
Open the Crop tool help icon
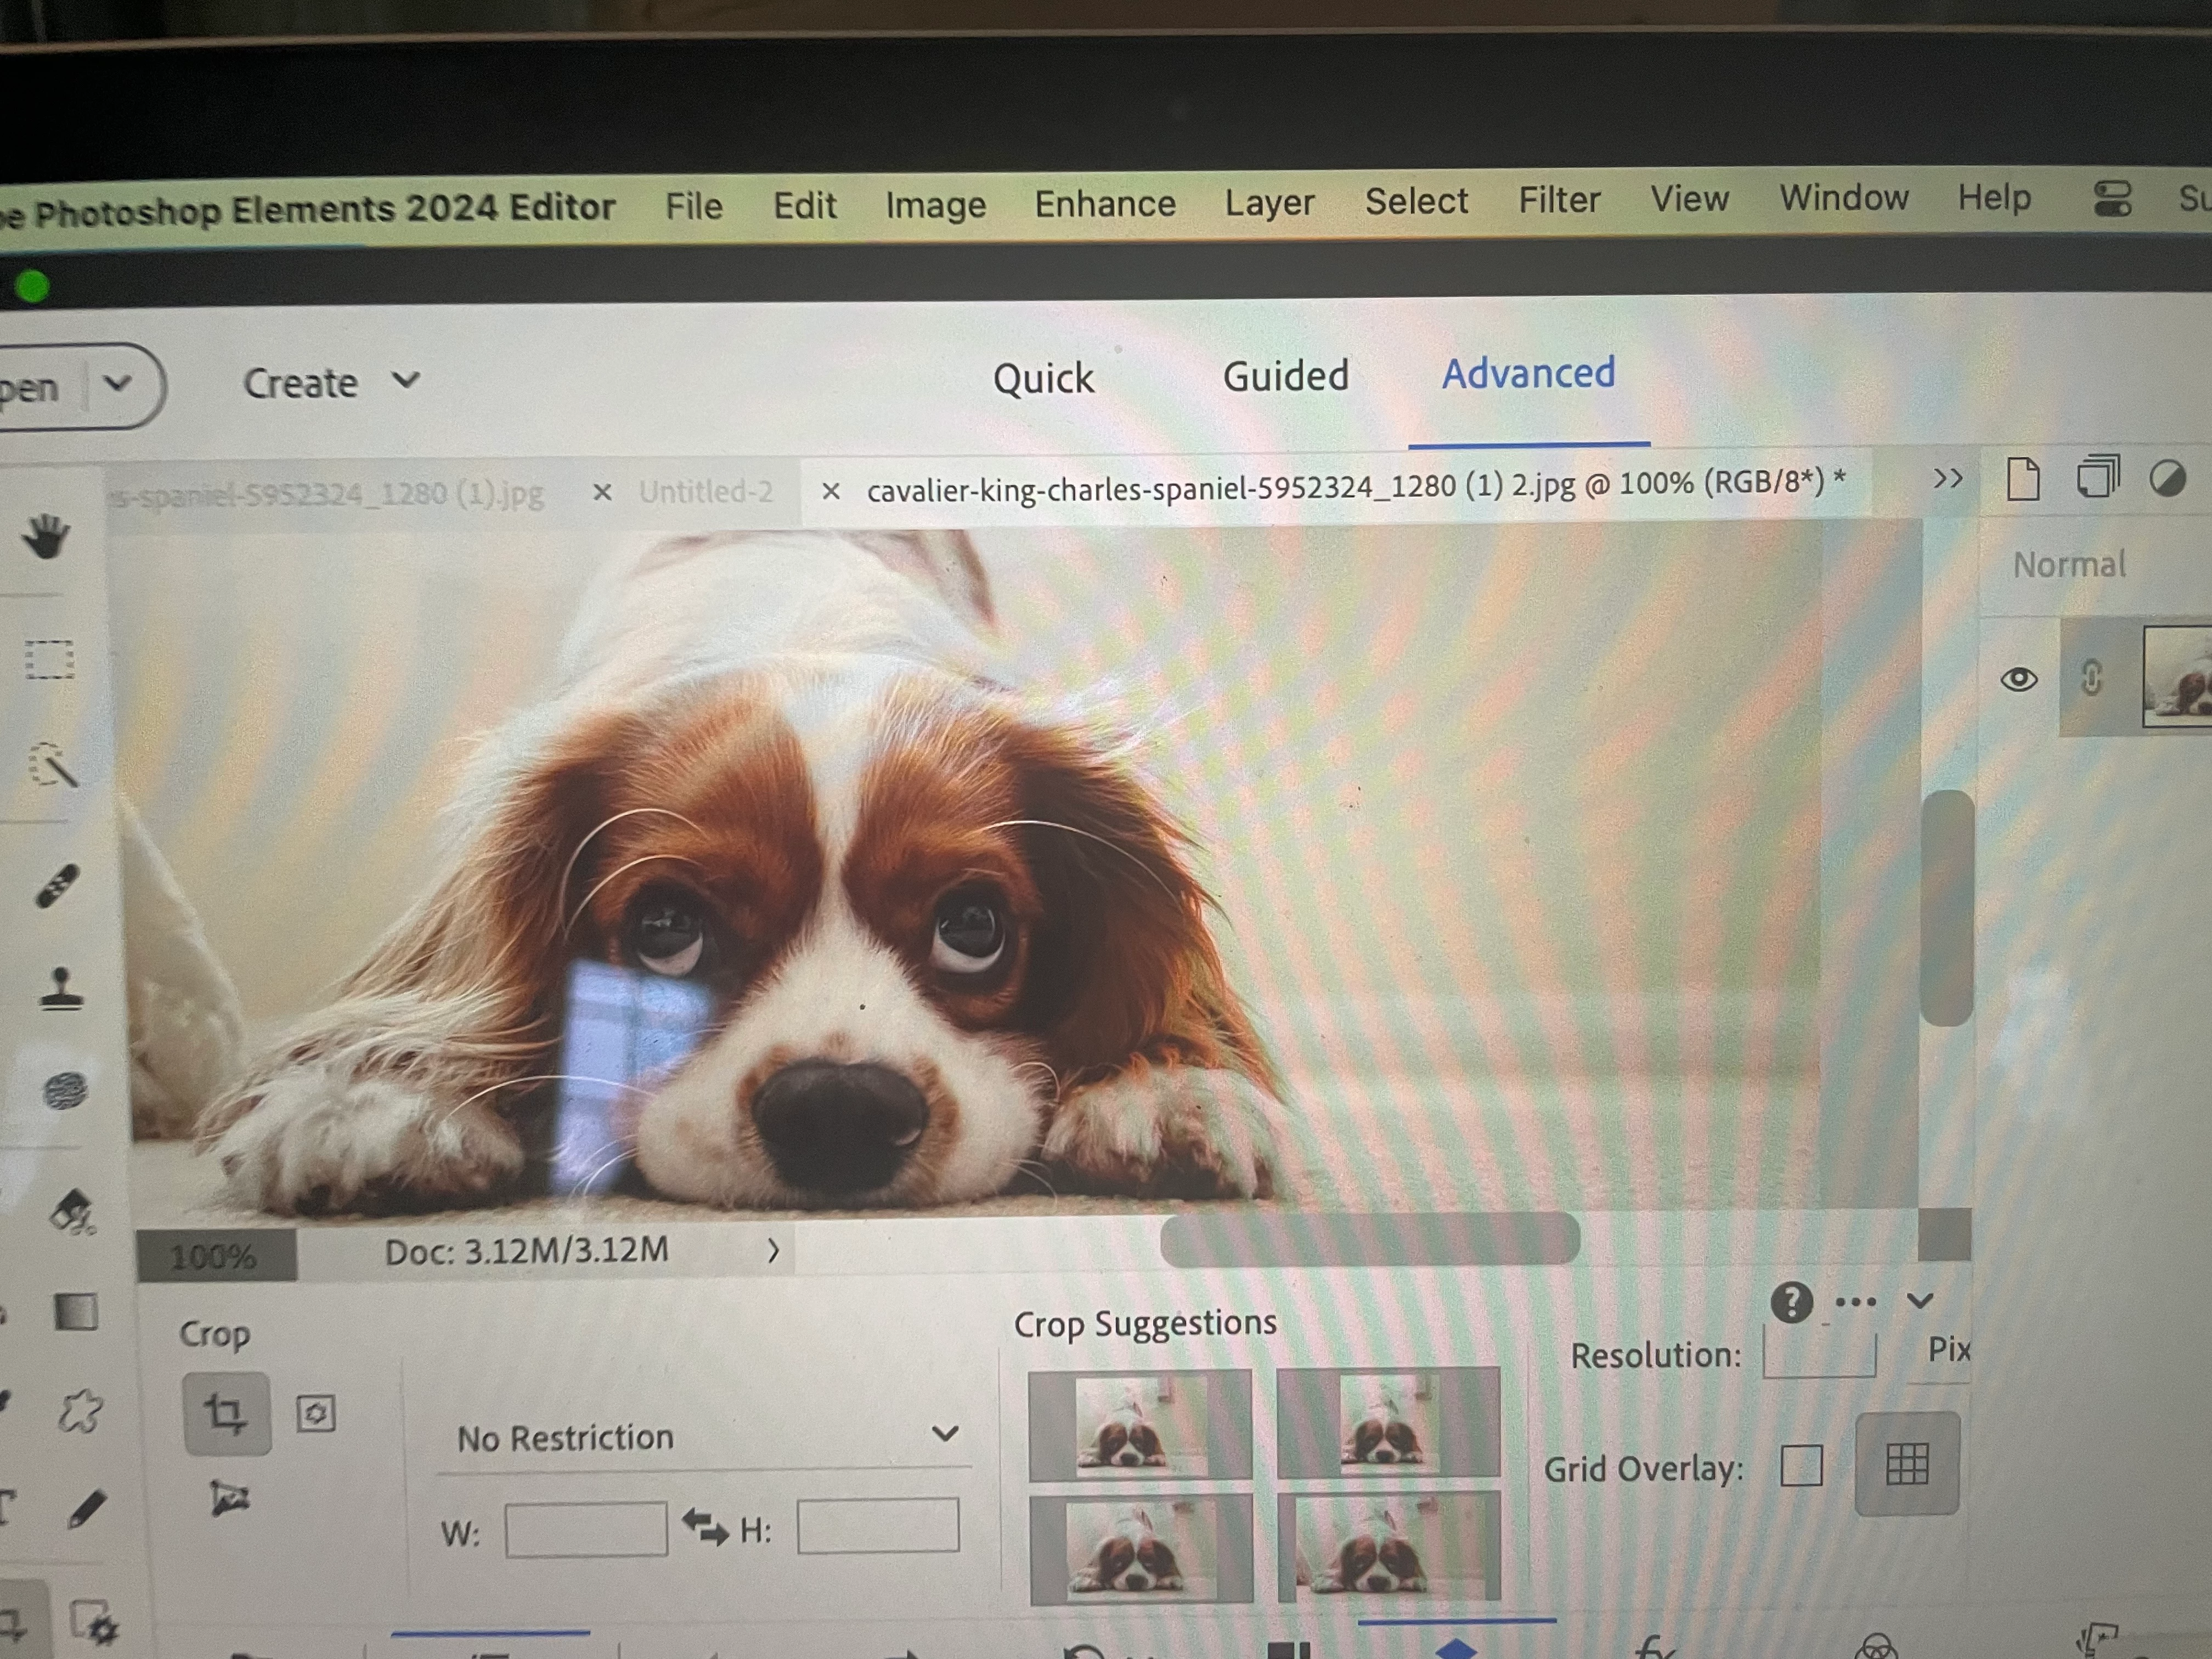1791,1302
